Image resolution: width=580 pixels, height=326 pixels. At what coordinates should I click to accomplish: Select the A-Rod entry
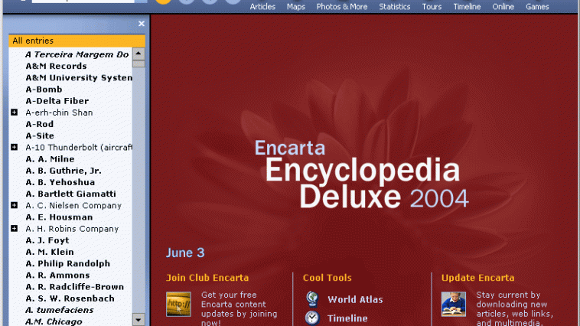(39, 124)
